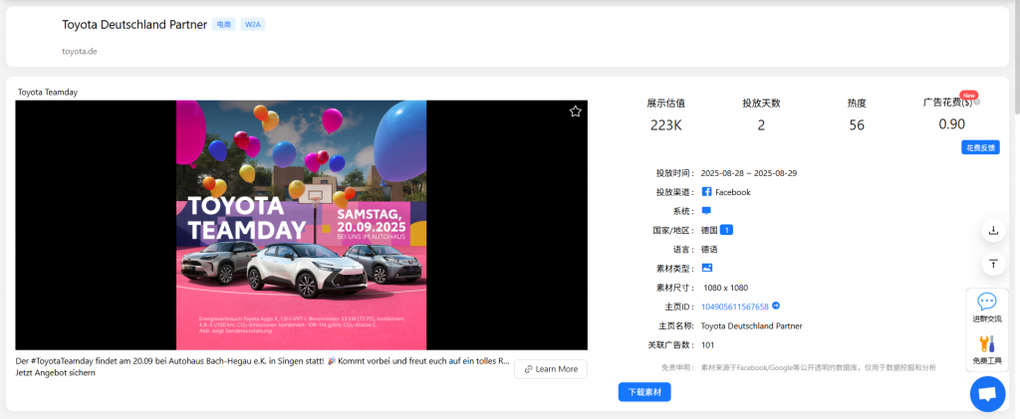The width and height of the screenshot is (1020, 419).
Task: Click the download icon in side toolbar
Action: click(993, 230)
